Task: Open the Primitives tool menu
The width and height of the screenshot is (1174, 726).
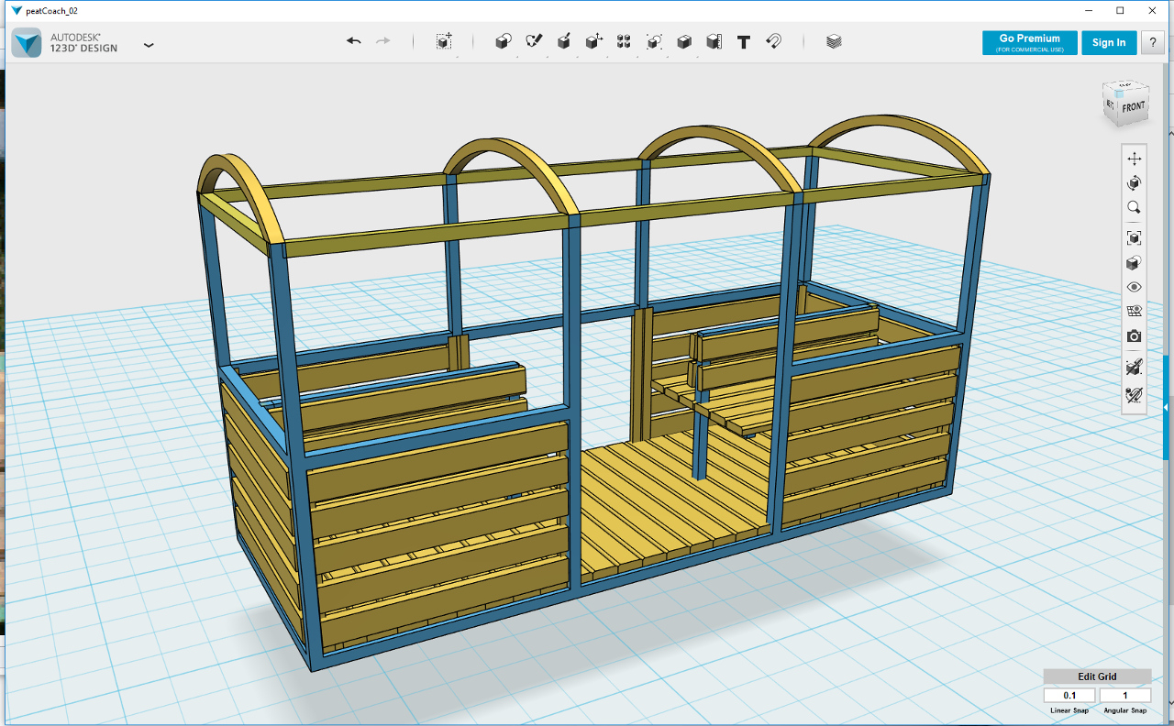Action: point(503,41)
